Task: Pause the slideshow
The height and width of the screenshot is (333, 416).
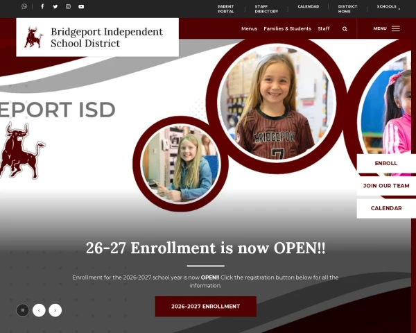Action: tap(23, 310)
